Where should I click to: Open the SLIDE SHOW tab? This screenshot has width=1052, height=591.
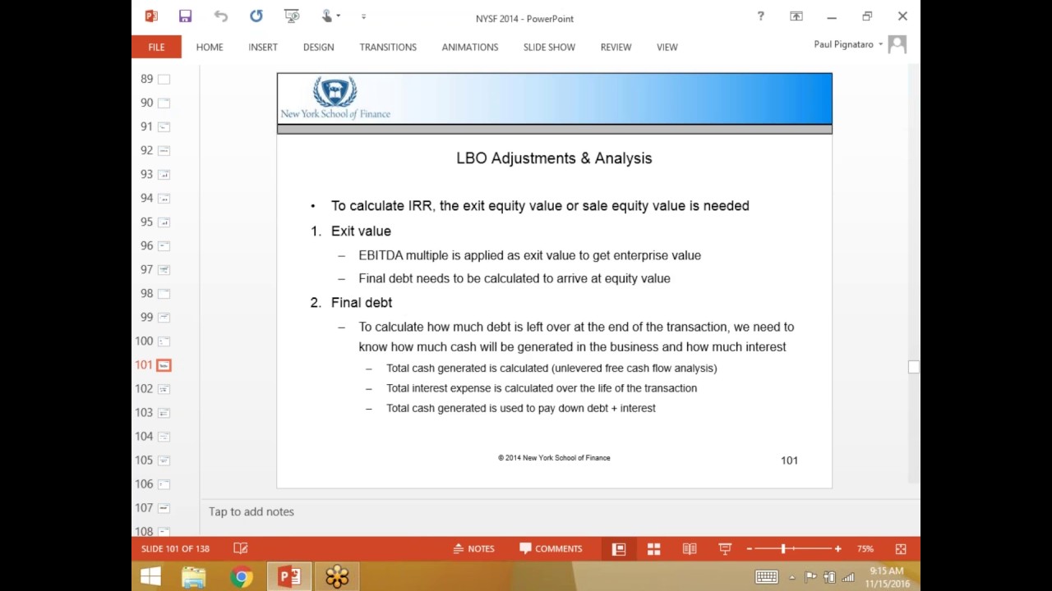click(x=549, y=47)
